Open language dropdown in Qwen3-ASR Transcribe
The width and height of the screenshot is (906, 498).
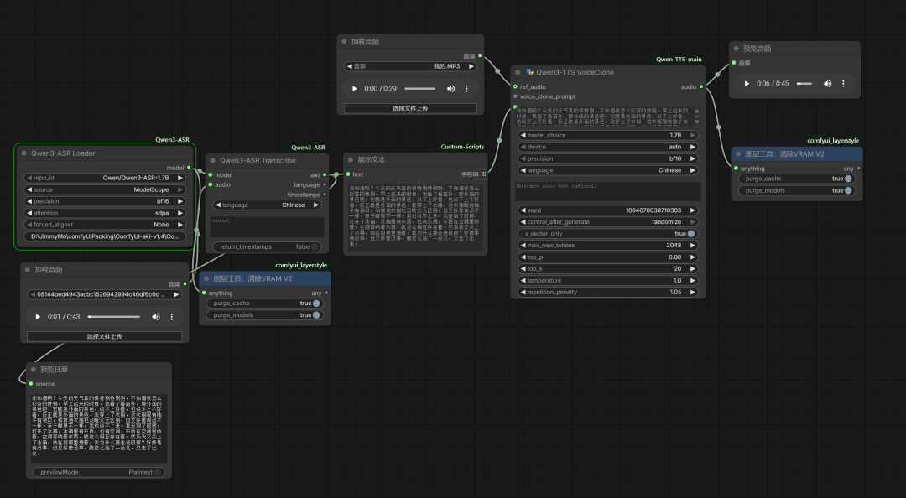[x=267, y=205]
